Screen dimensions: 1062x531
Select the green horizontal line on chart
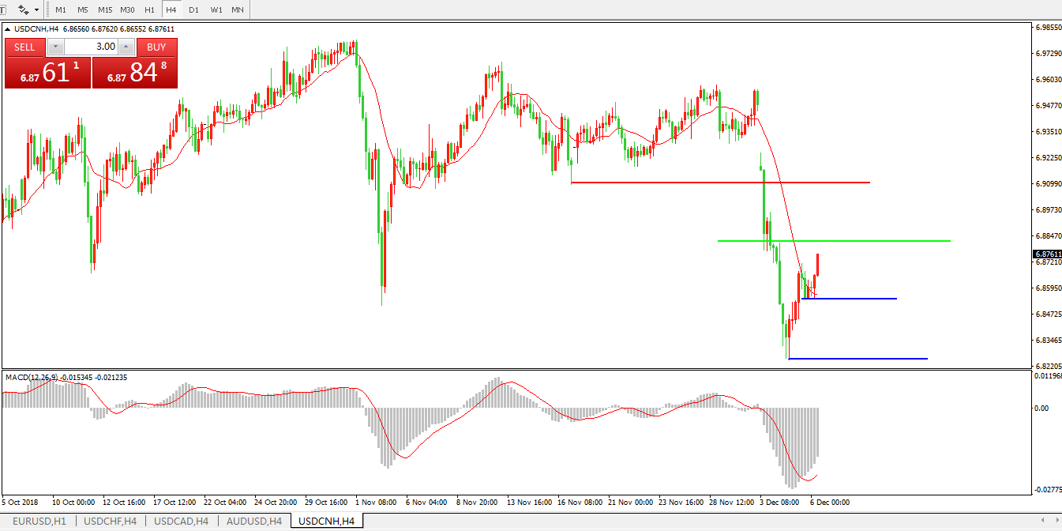coord(869,240)
